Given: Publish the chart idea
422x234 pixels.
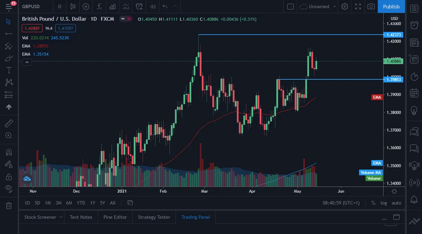Looking at the screenshot, I should (391, 6).
